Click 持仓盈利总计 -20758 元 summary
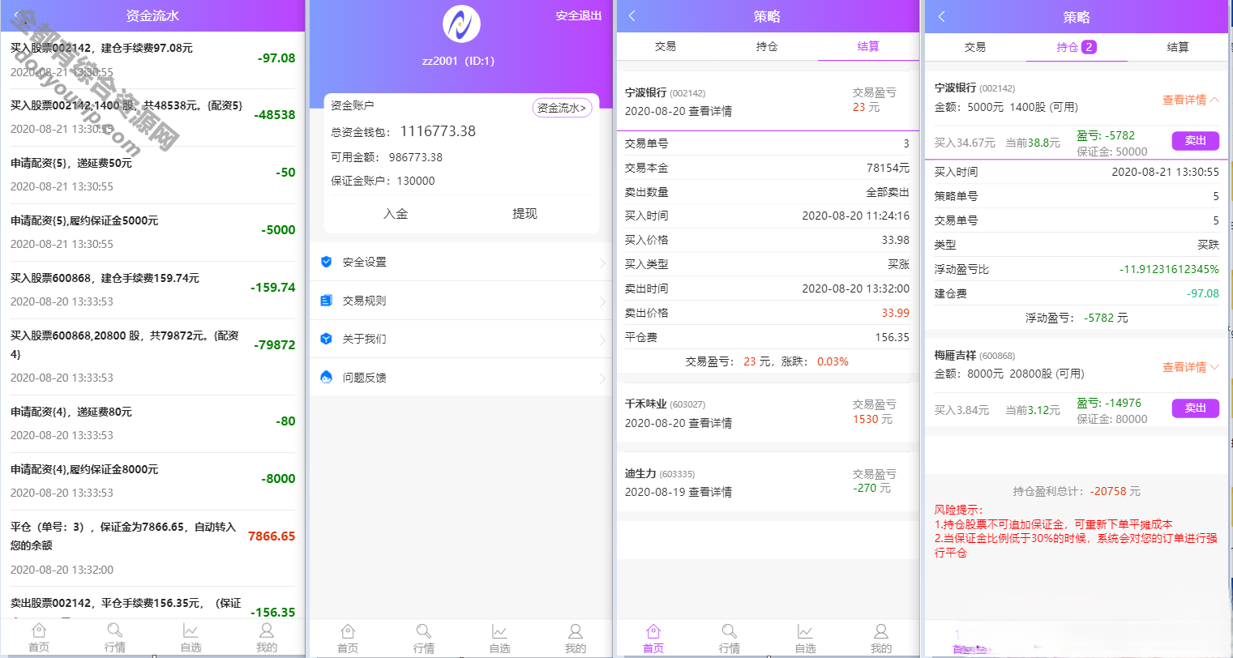The image size is (1233, 658). point(1077,491)
